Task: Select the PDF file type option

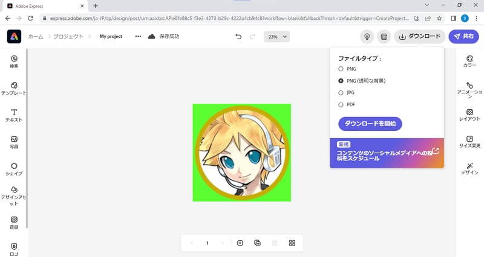Action: [341, 104]
